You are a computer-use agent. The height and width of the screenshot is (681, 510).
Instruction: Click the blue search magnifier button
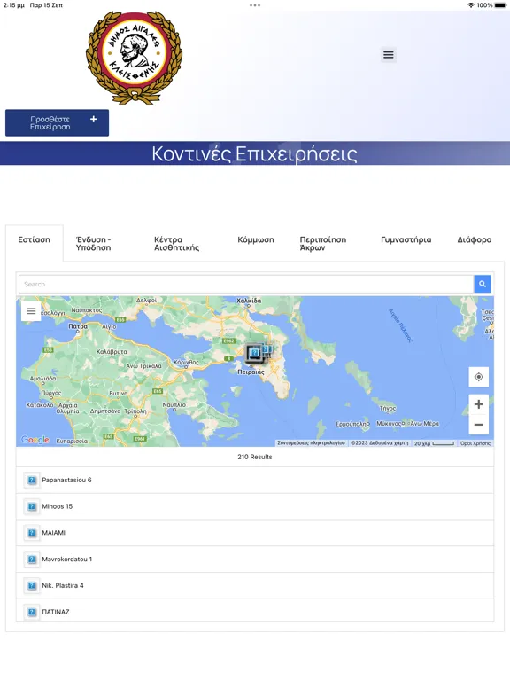pyautogui.click(x=483, y=284)
